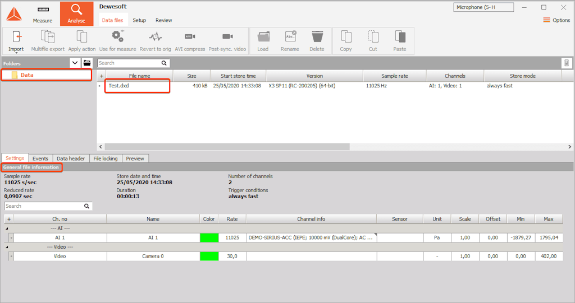The width and height of the screenshot is (575, 303).
Task: Click the Apply action icon
Action: [x=82, y=41]
